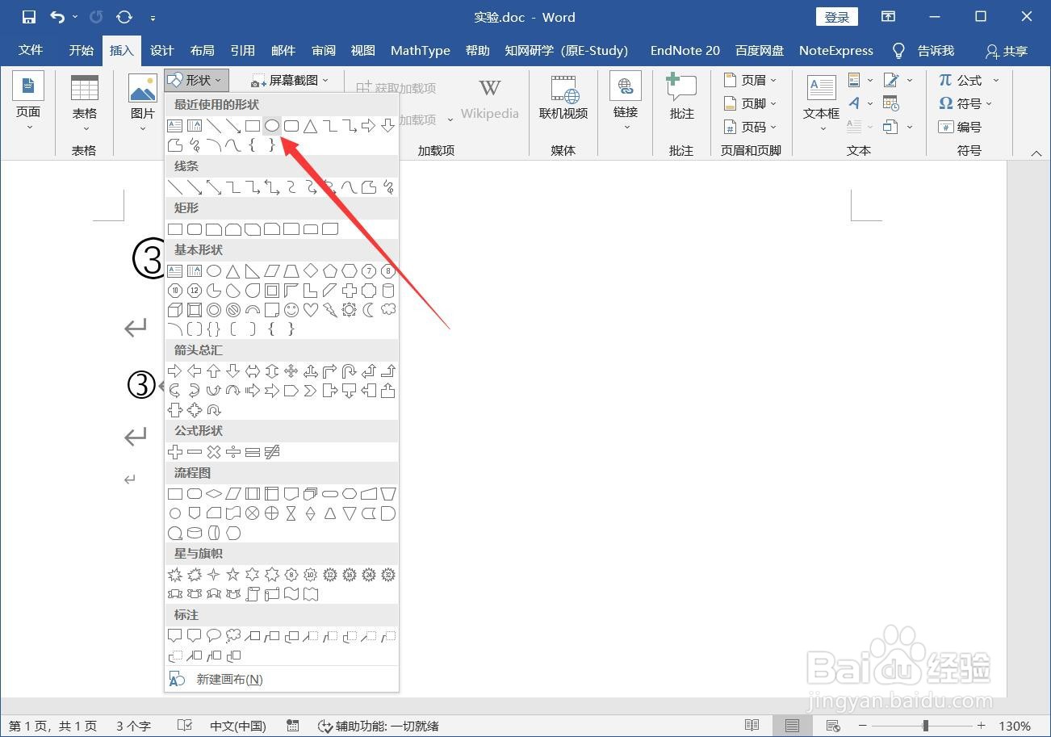Open the 文本框 text box dropdown

point(822,103)
